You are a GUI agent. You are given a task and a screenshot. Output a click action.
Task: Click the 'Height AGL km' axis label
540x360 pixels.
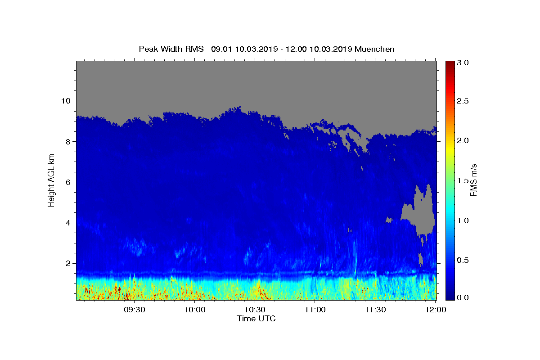[x=51, y=180]
